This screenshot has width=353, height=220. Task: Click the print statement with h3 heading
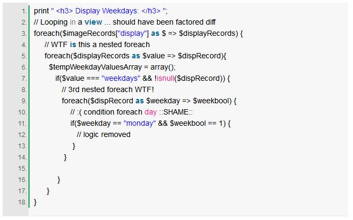[x=108, y=11]
